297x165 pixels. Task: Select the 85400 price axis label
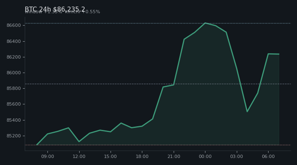tap(14, 120)
